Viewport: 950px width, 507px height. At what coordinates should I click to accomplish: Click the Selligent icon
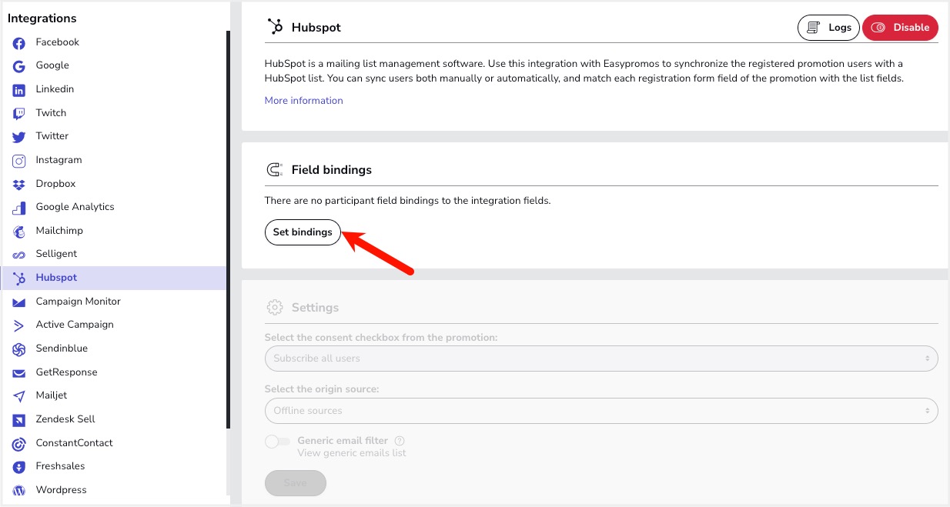tap(19, 255)
